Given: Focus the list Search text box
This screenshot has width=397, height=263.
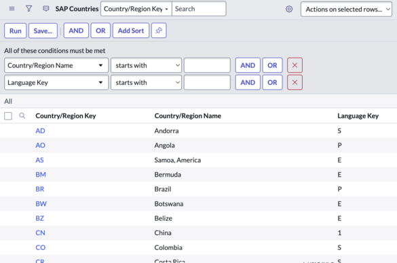Looking at the screenshot, I should pyautogui.click(x=199, y=9).
